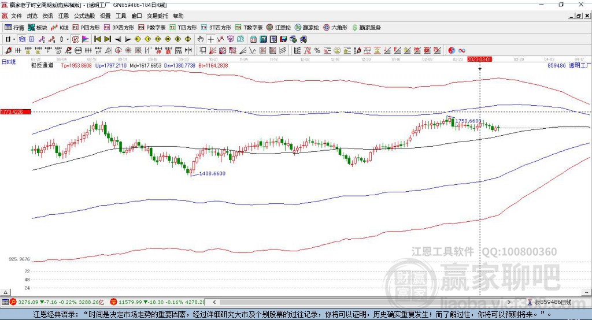This screenshot has width=592, height=320.
Task: Activate the crosshair cursor tool
Action: [210, 39]
